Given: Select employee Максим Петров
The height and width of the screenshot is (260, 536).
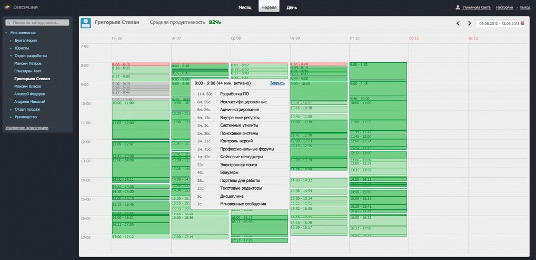Looking at the screenshot, I should pos(28,63).
